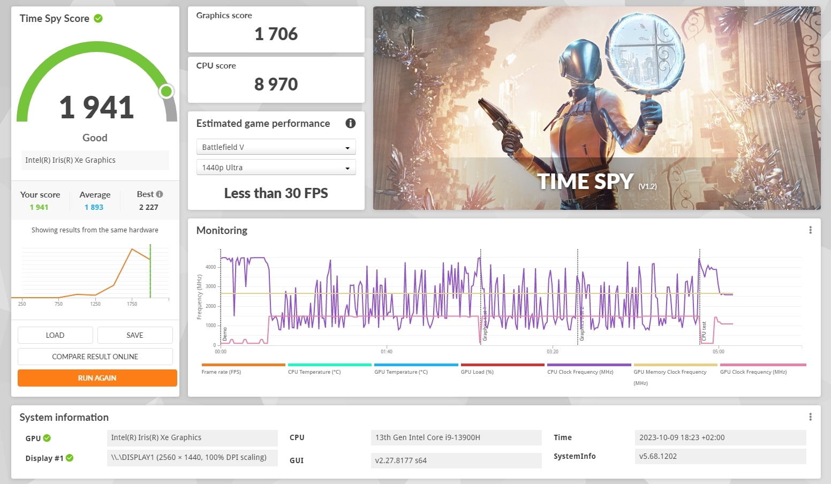The height and width of the screenshot is (484, 831).
Task: Click the Estimated game performance info icon
Action: (x=351, y=123)
